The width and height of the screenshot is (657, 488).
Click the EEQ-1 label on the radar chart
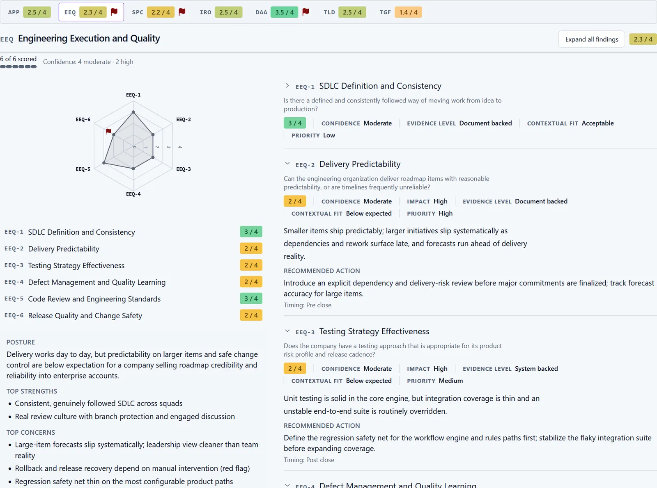coord(133,95)
